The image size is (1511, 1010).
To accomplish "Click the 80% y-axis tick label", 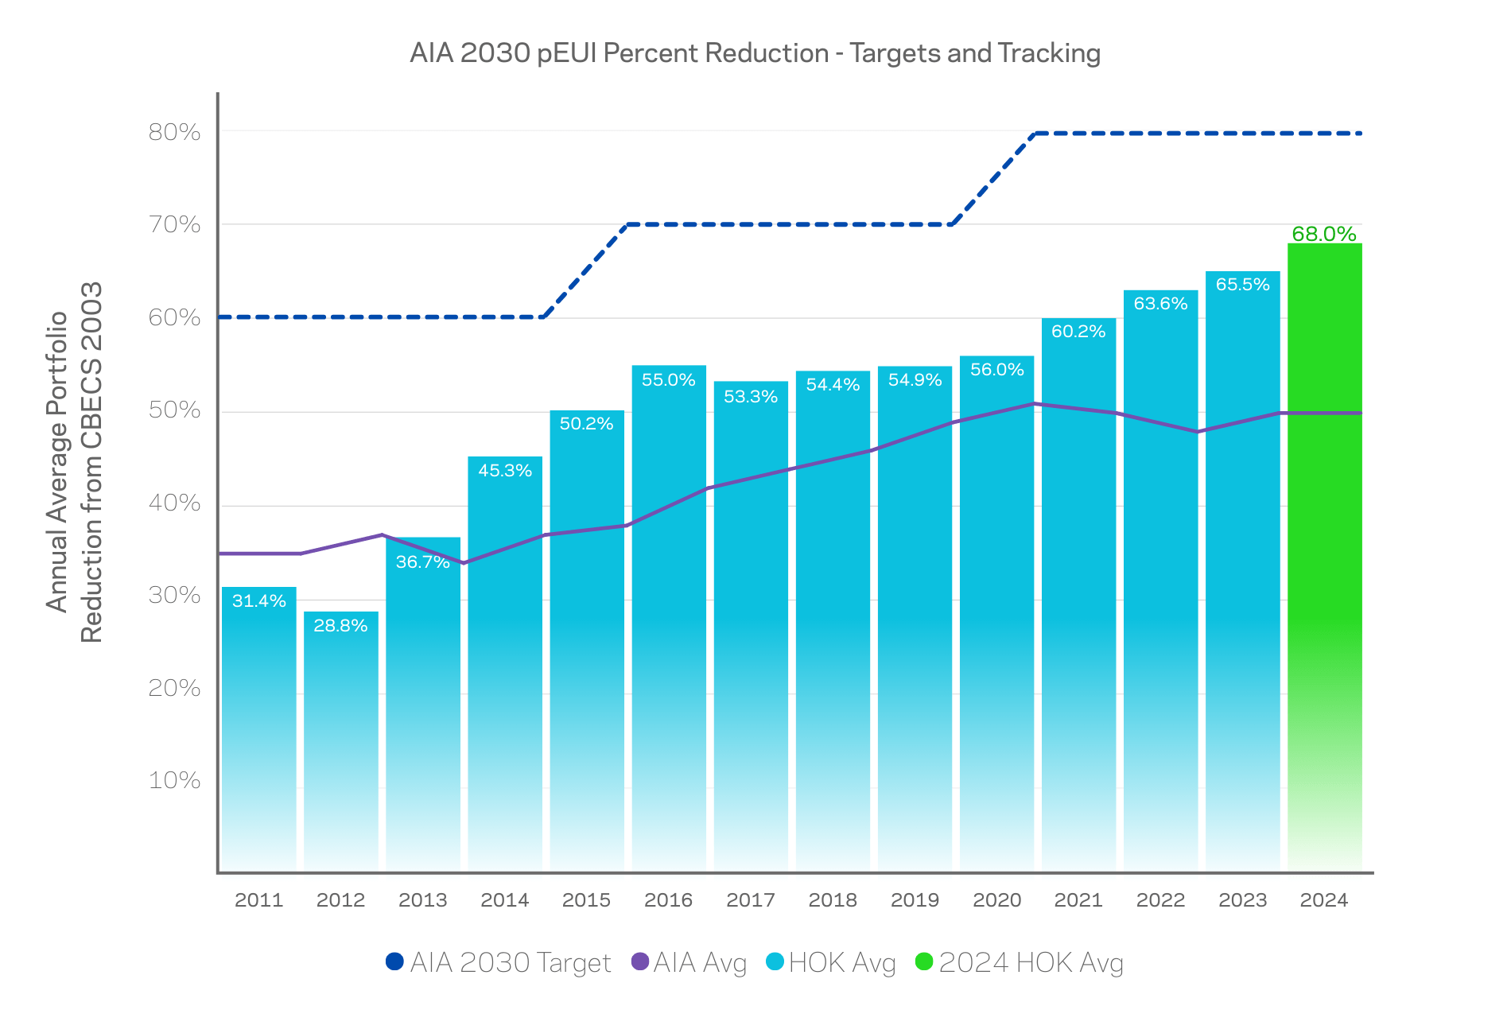I will tap(175, 132).
